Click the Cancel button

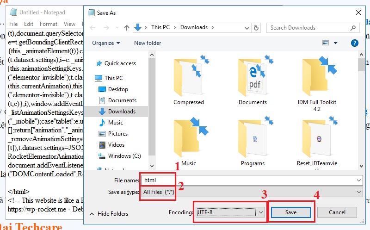pyautogui.click(x=337, y=212)
